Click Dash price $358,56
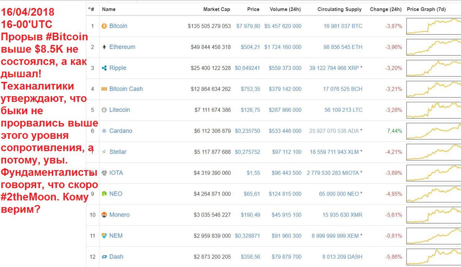461x267 pixels. pyautogui.click(x=250, y=257)
